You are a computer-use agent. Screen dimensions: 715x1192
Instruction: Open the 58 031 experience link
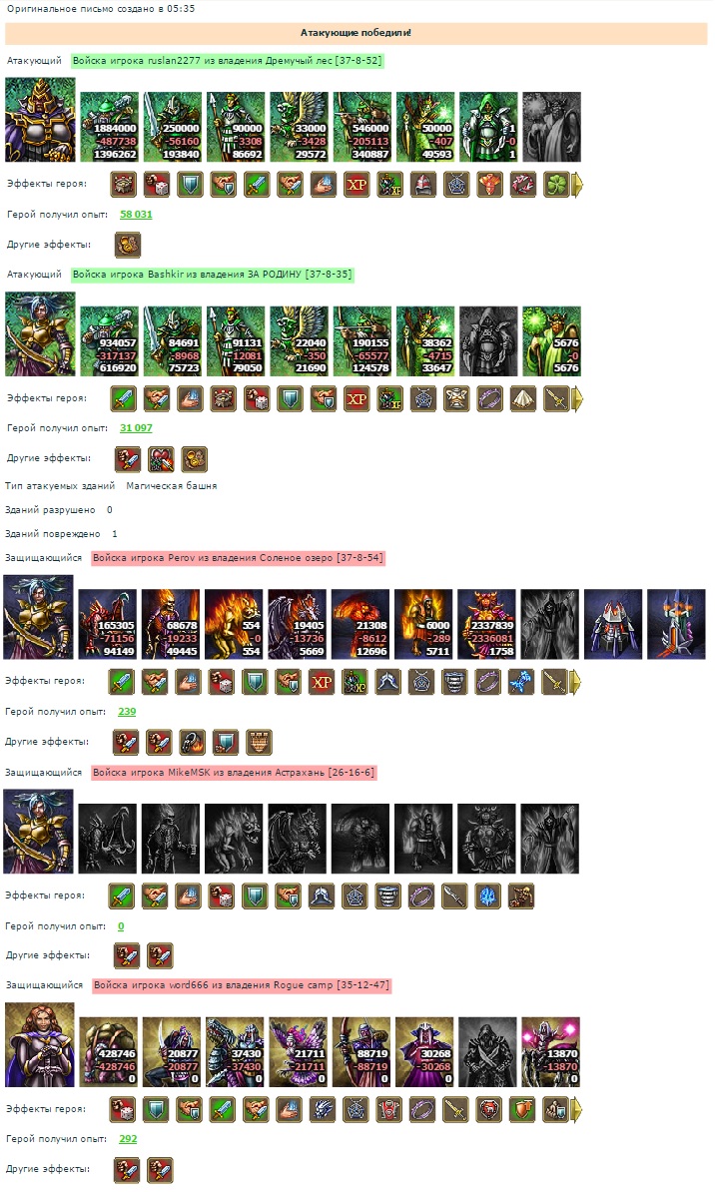pos(136,215)
